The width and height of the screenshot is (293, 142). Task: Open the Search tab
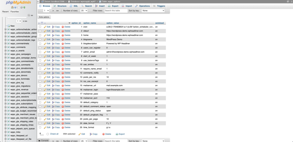pyautogui.click(x=86, y=6)
